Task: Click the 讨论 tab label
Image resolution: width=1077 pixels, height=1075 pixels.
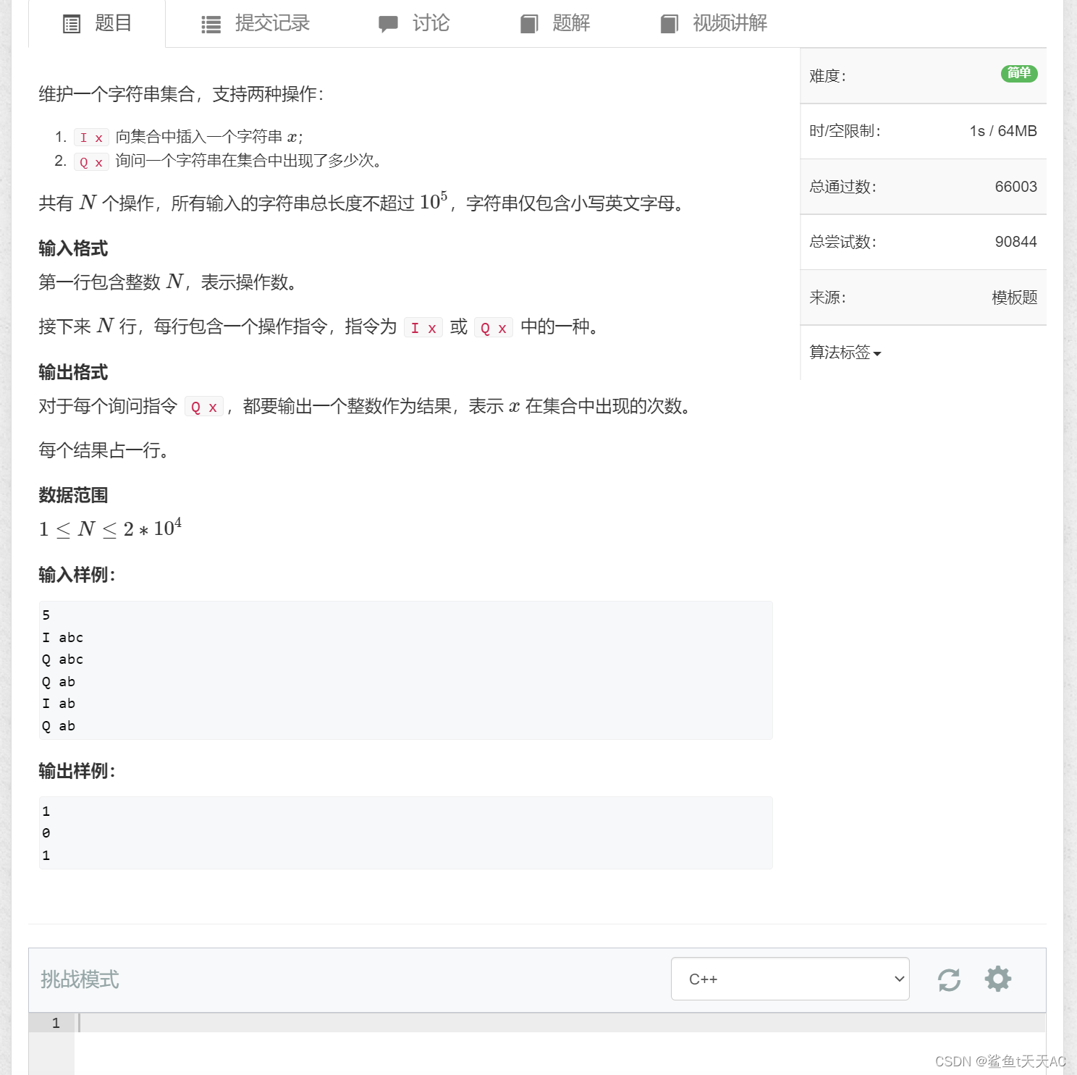Action: [x=431, y=23]
